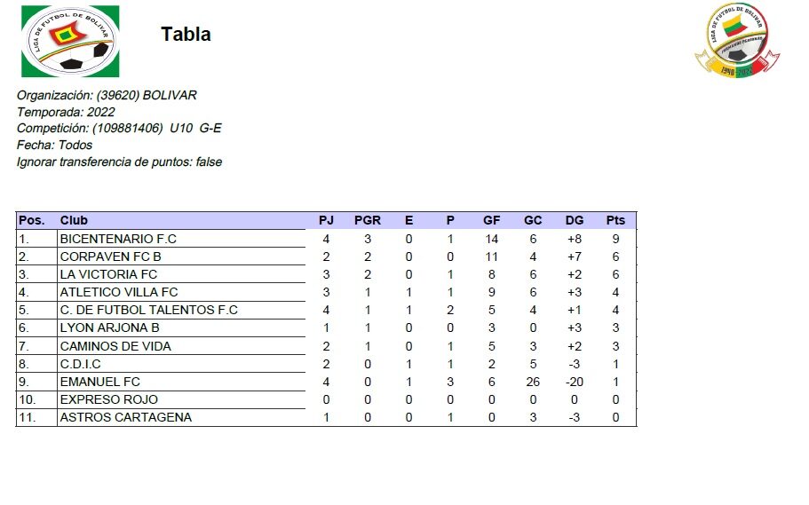Select the Competición U10 G-E line
The image size is (809, 505).
click(x=119, y=129)
